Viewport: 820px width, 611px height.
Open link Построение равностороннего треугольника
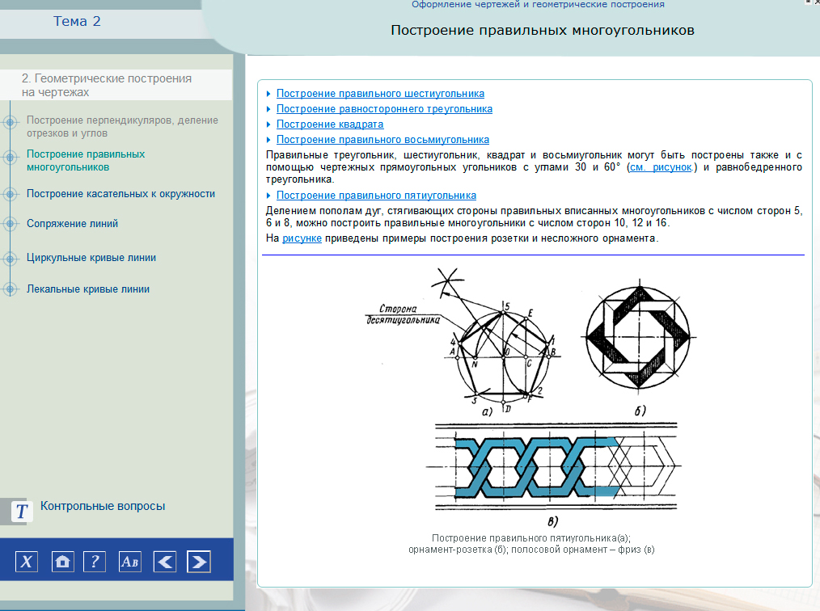pos(384,109)
